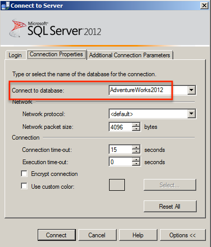
Task: Open the Additional Connection Parameters tab
Action: pyautogui.click(x=129, y=55)
